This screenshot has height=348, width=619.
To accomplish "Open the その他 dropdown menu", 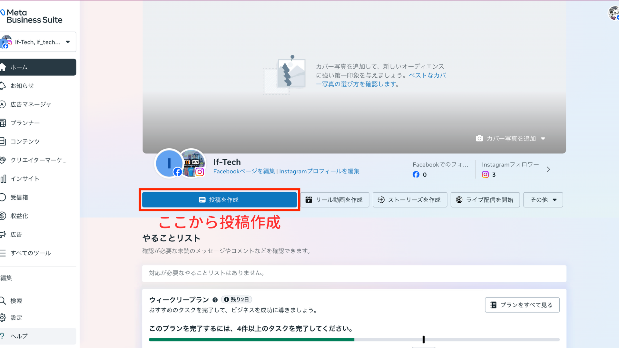I will click(x=543, y=200).
